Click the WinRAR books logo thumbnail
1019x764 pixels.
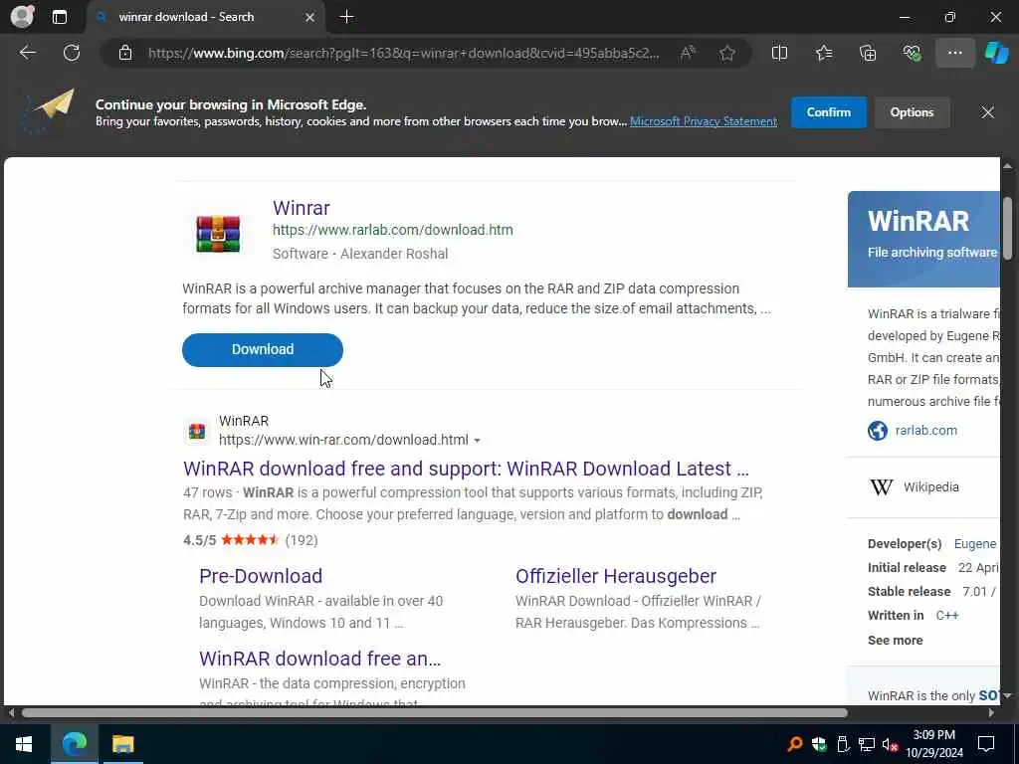pyautogui.click(x=218, y=233)
